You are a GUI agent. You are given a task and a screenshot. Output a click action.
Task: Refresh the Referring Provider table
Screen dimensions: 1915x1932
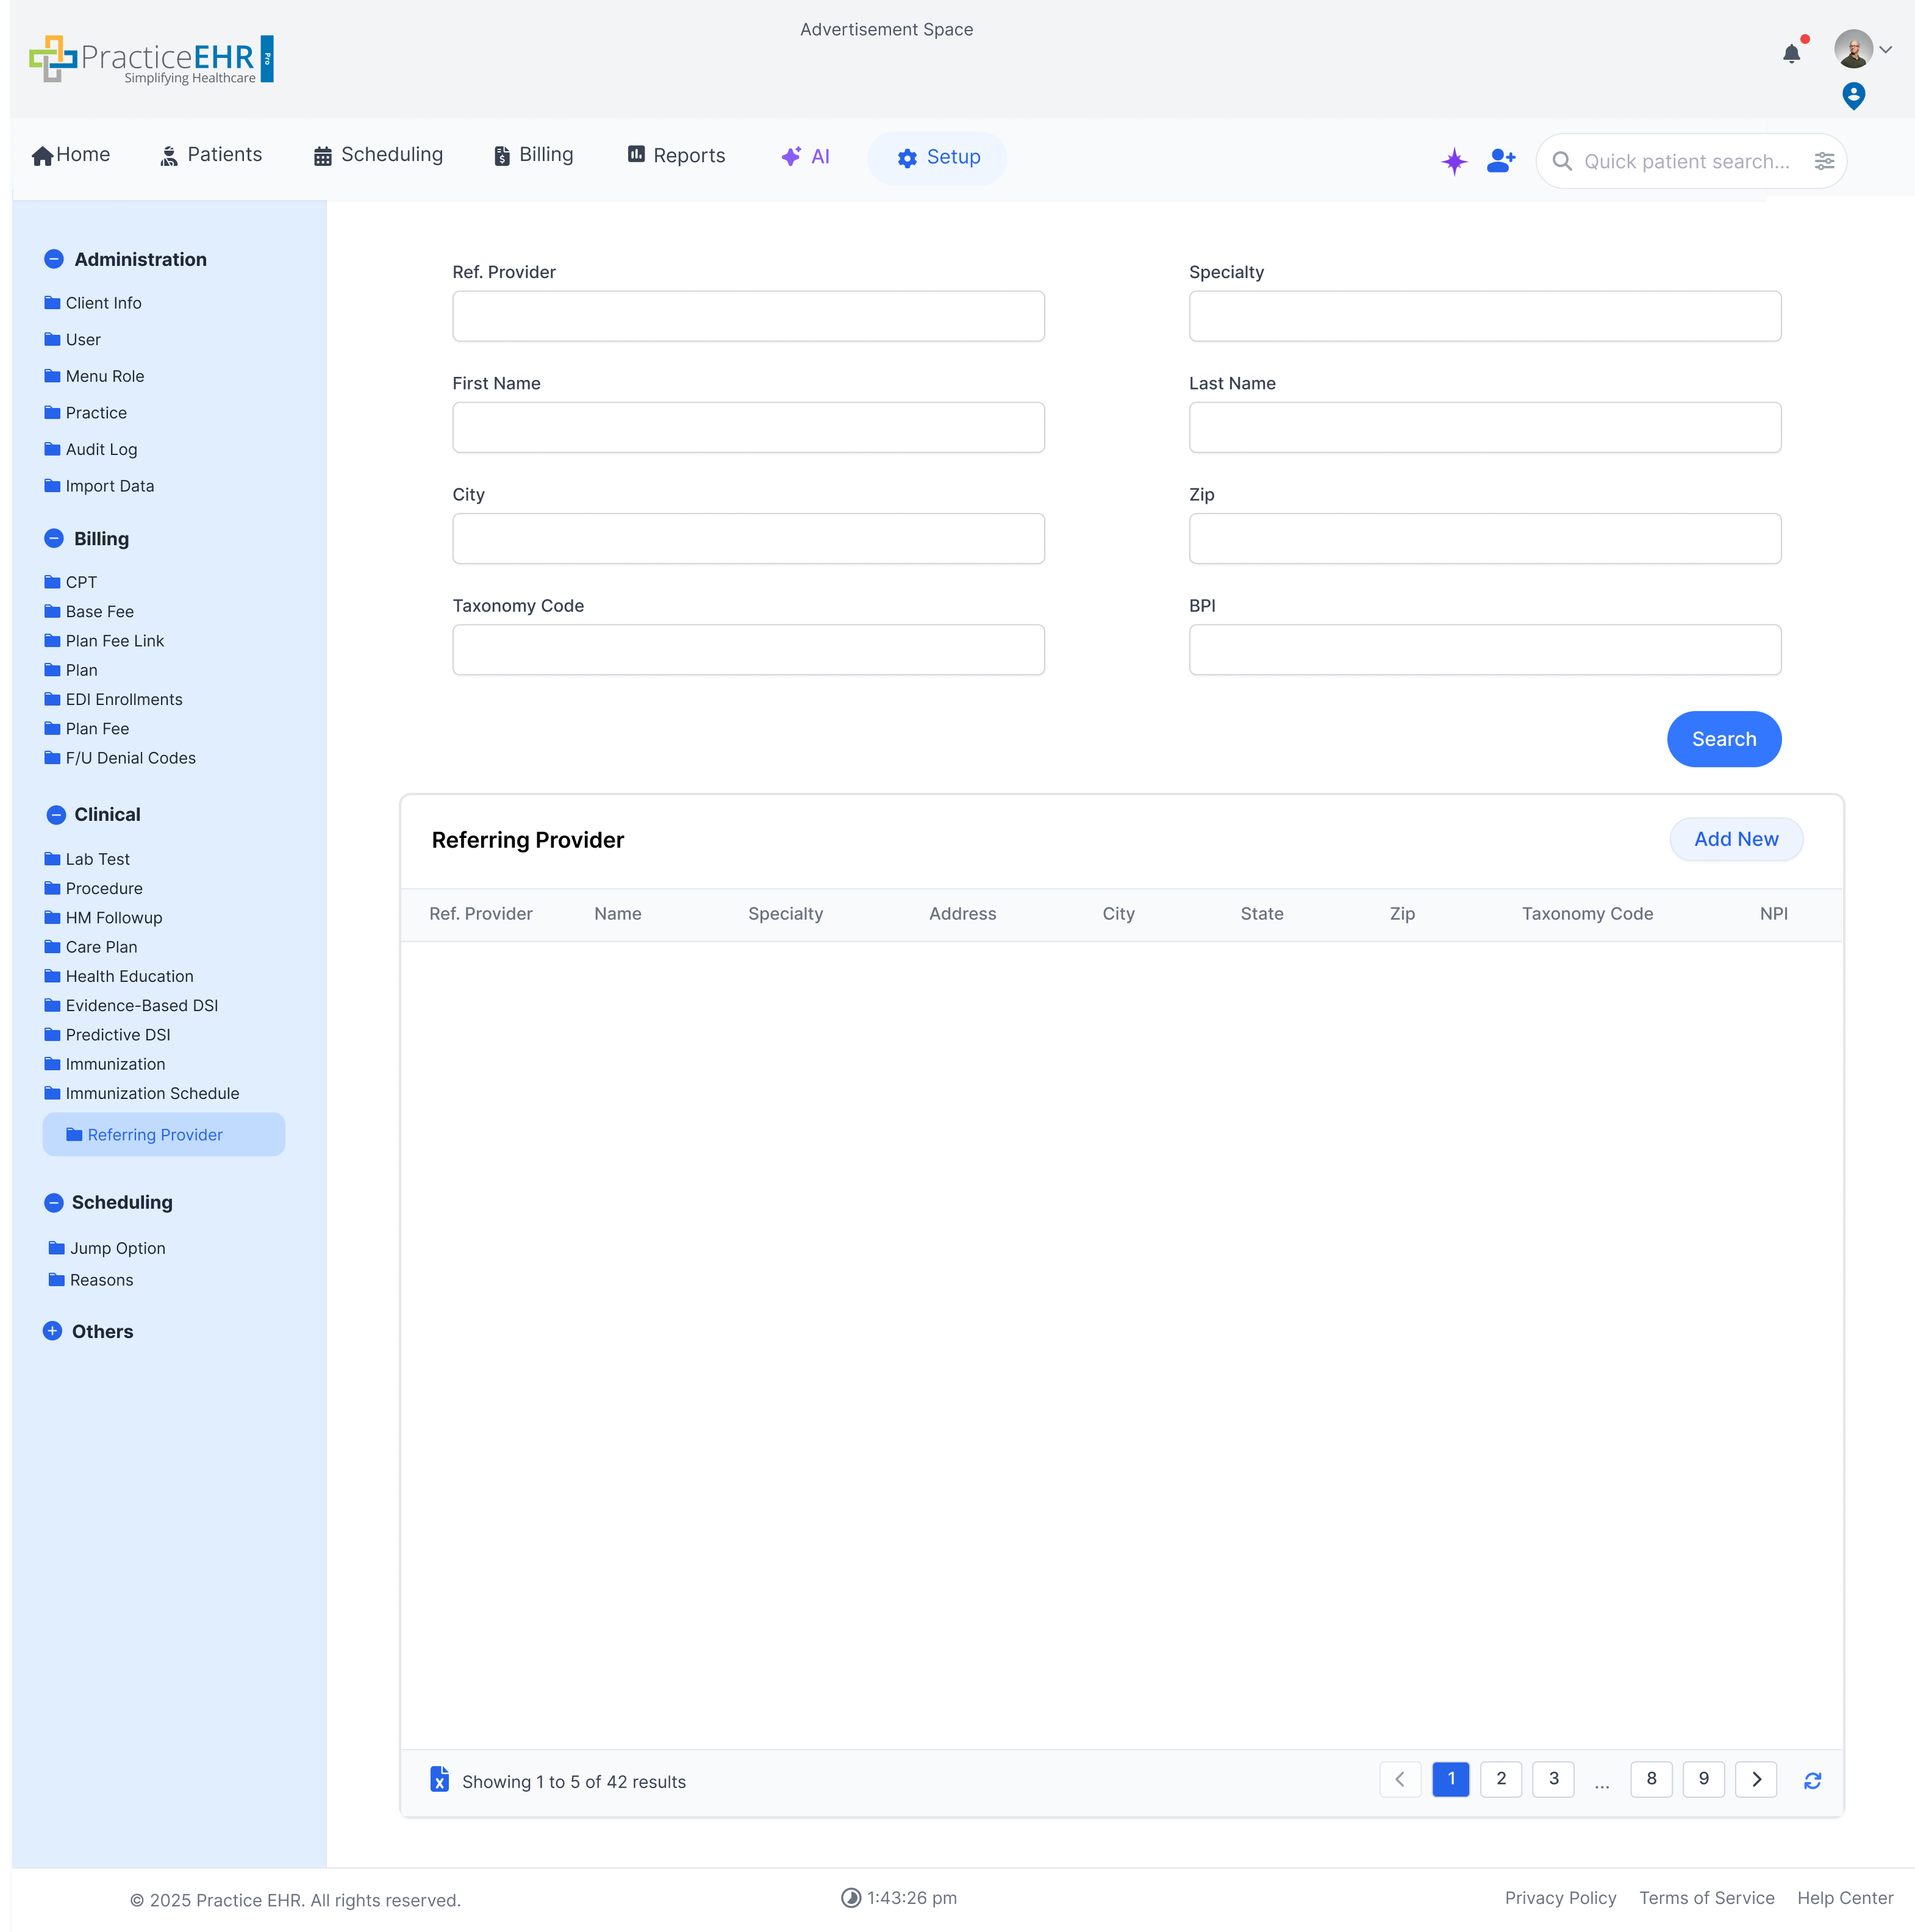[1813, 1780]
